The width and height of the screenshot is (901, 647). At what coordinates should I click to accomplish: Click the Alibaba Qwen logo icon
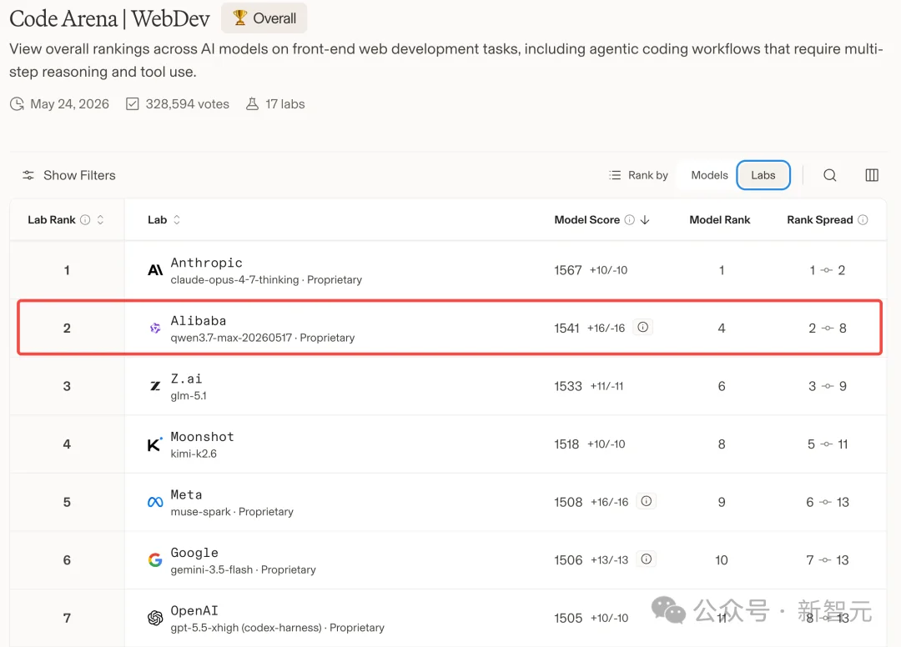(155, 328)
